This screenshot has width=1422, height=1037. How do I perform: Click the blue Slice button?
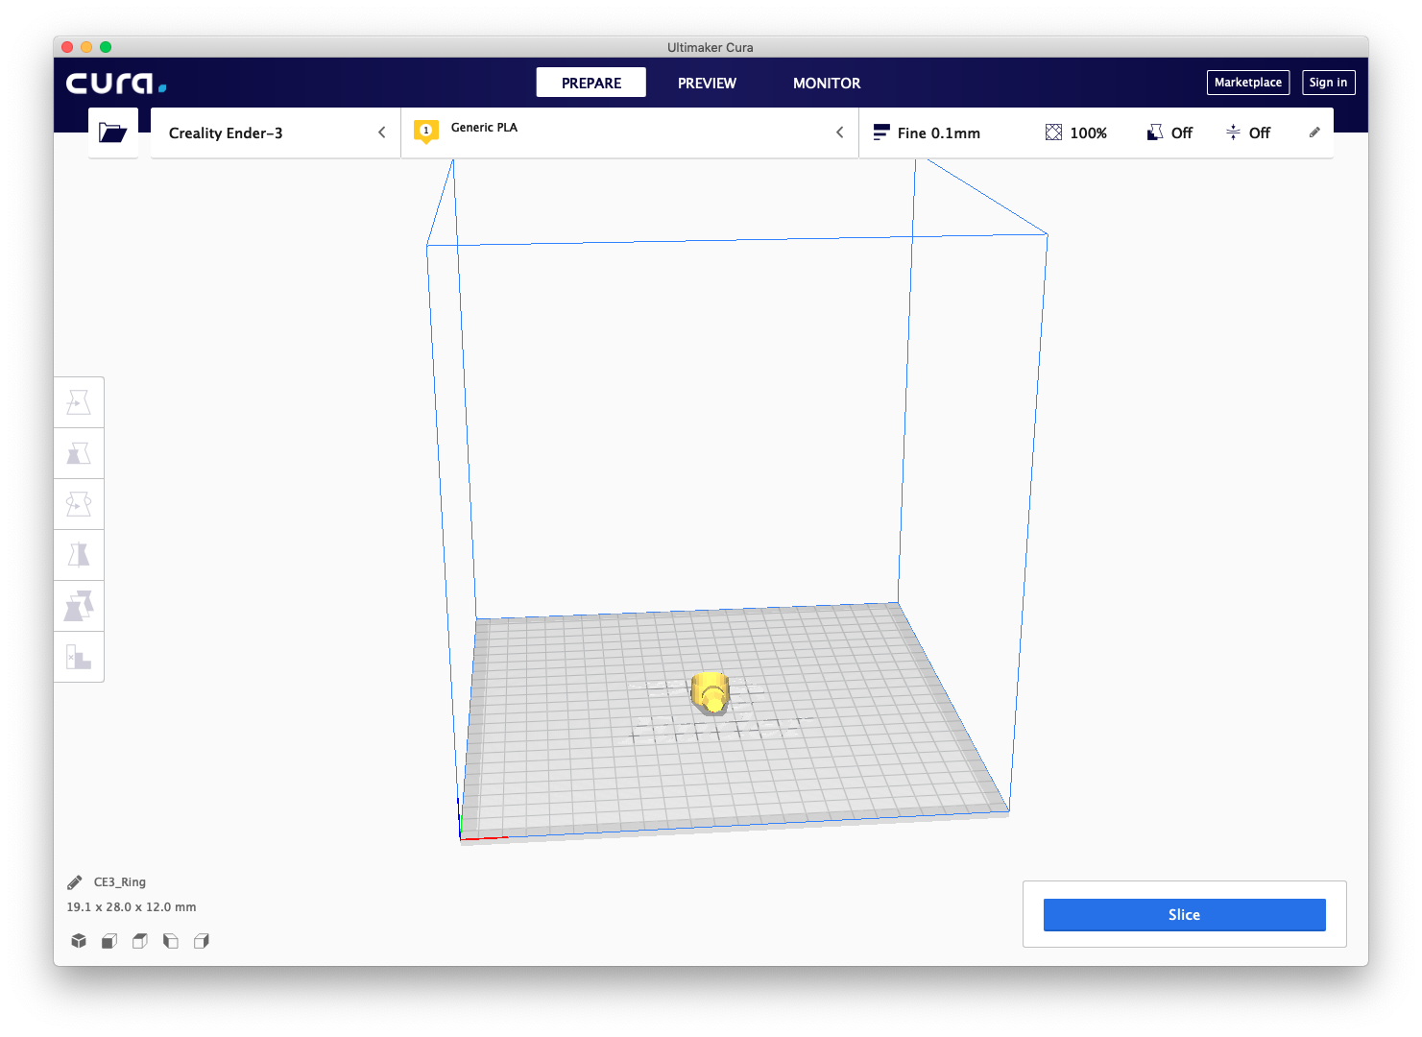pos(1184,915)
